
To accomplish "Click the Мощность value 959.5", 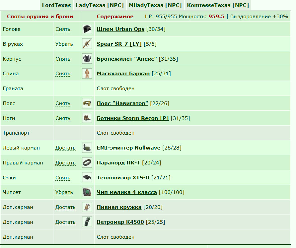I will [216, 17].
